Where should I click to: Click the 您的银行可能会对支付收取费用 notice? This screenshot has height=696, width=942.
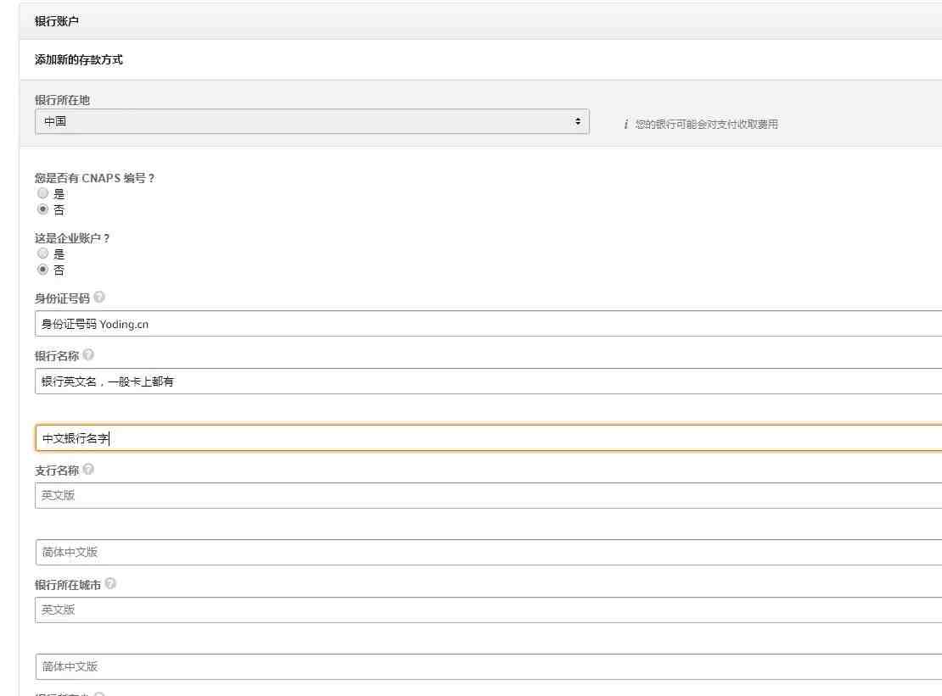click(706, 125)
